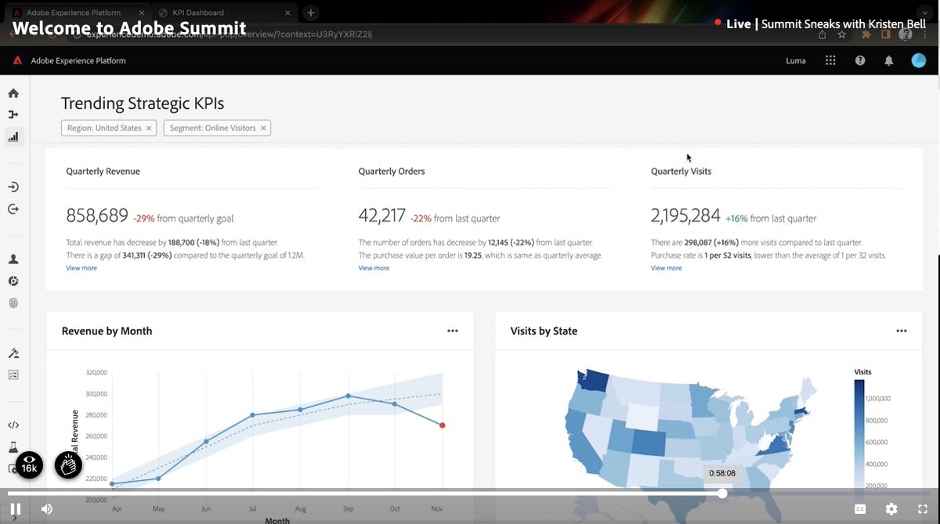
Task: Click the viewer count eye badge
Action: click(x=29, y=464)
